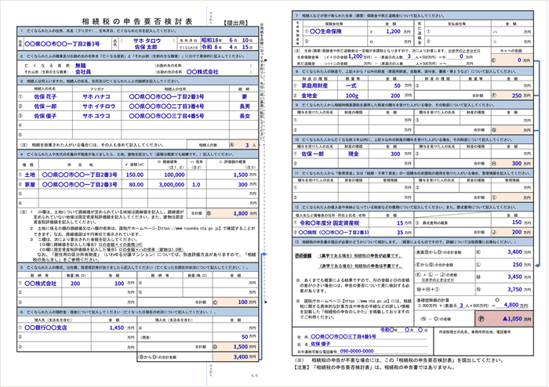Click the title 相続税の申告要否検討表
This screenshot has width=549, height=387.
click(137, 21)
